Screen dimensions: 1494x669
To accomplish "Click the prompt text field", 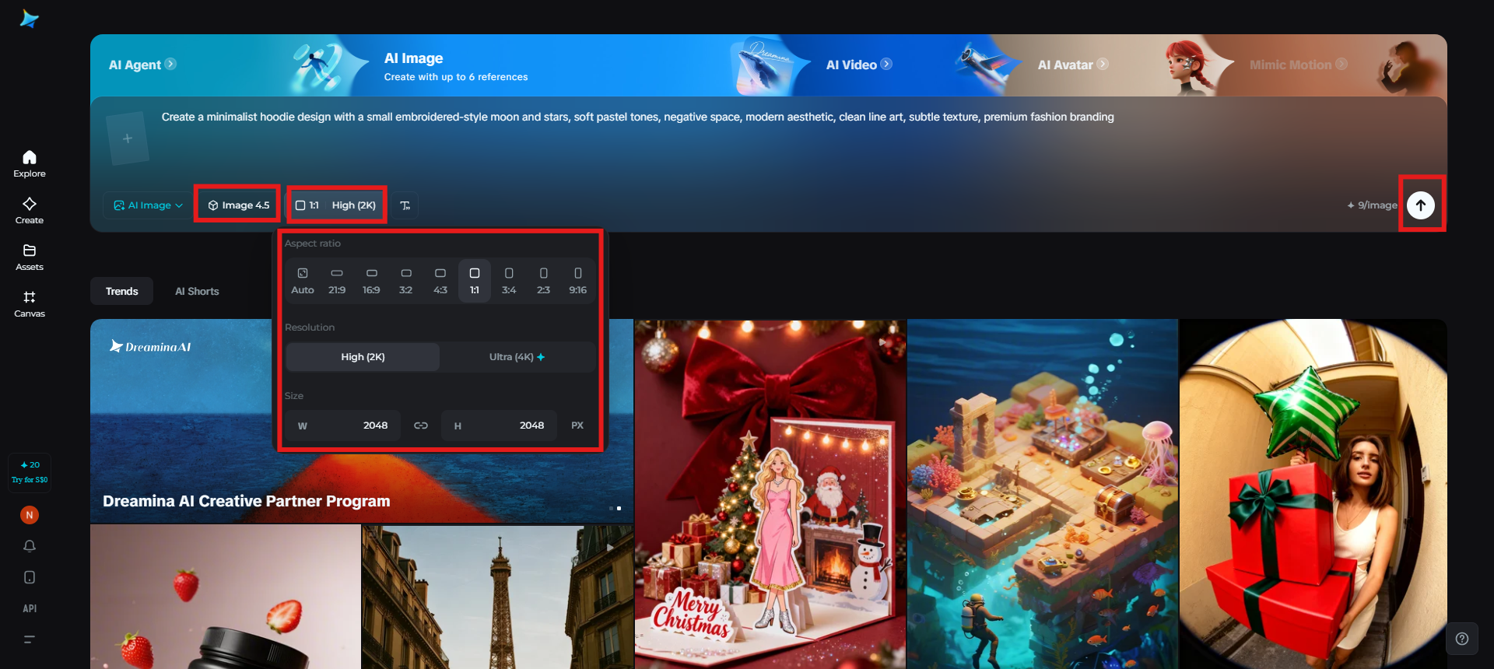I will tap(637, 117).
